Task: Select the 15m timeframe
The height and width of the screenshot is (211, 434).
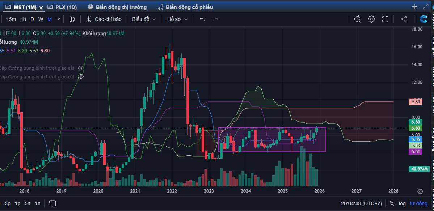Action: 11,19
